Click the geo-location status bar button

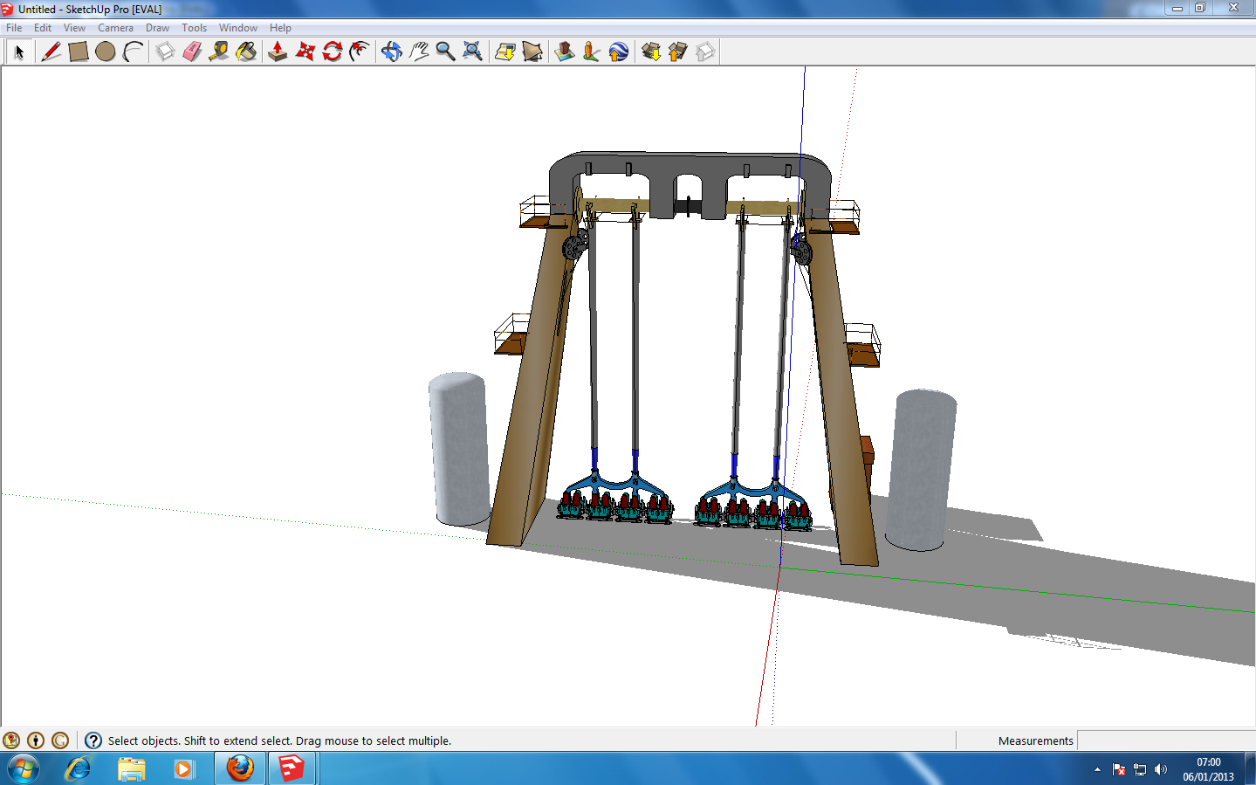click(11, 740)
